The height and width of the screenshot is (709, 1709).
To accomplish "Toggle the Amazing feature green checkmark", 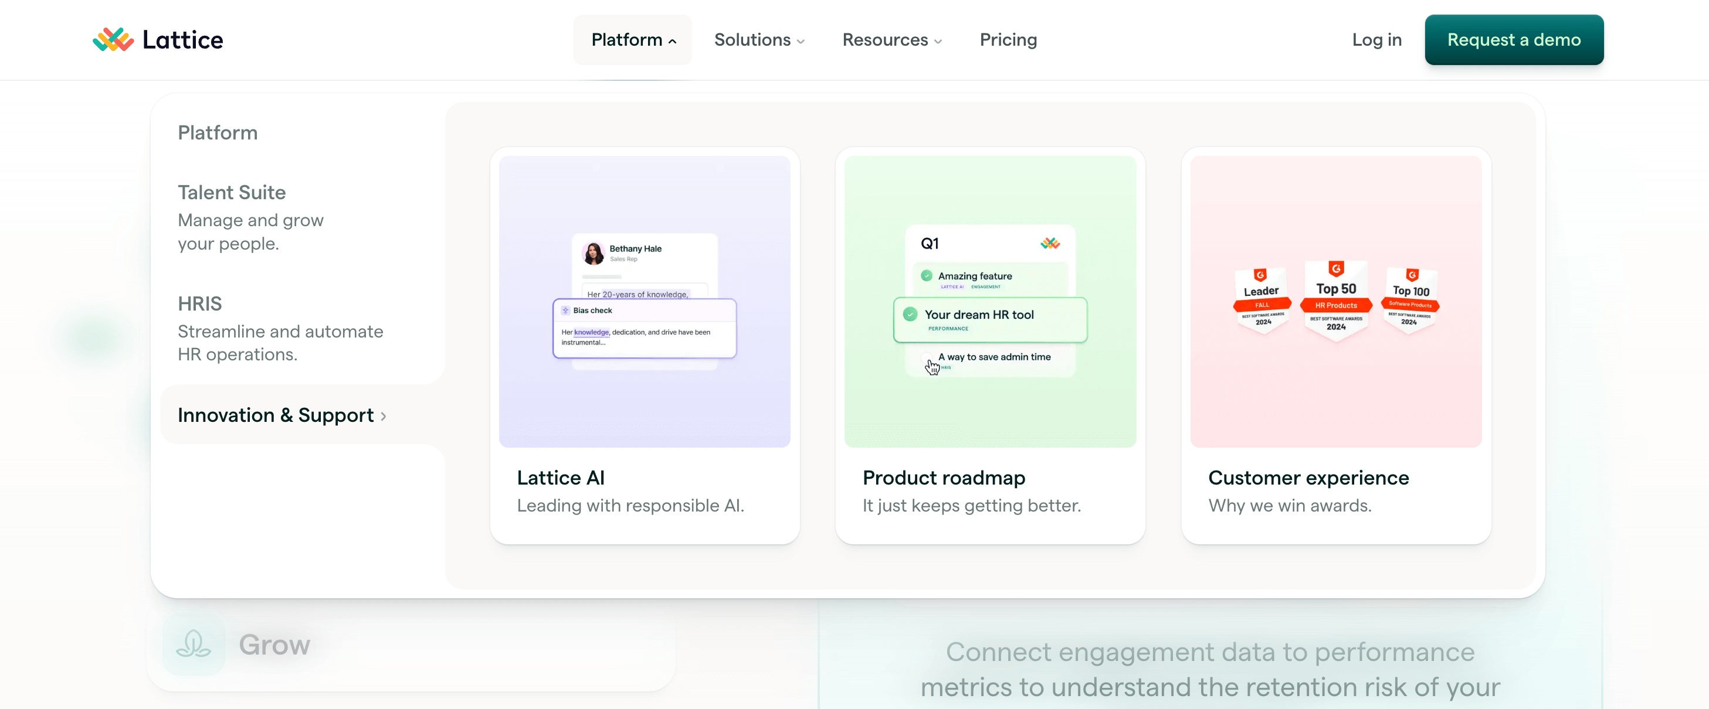I will pyautogui.click(x=926, y=275).
